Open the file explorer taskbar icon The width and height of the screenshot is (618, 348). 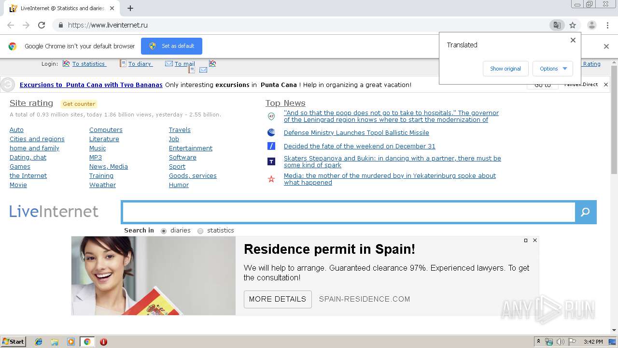pyautogui.click(x=55, y=342)
